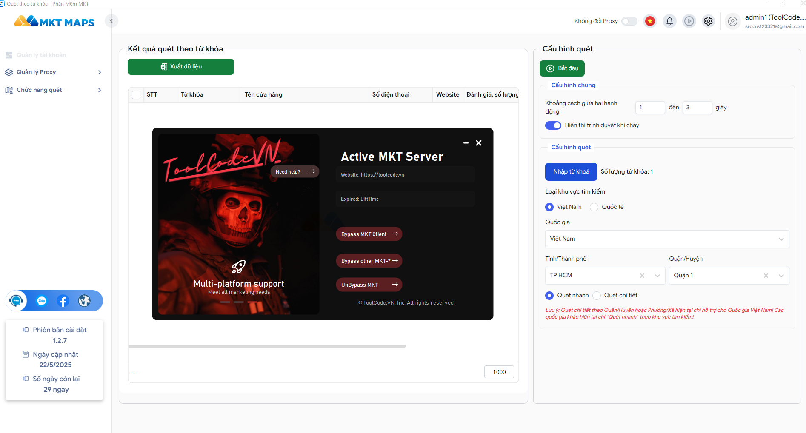
Task: Open the notifications bell
Action: [669, 21]
